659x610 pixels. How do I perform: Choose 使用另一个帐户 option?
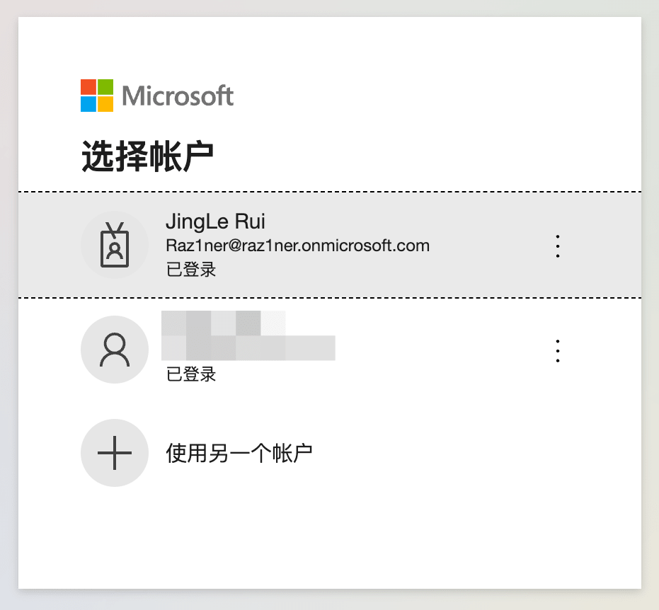[x=239, y=454]
